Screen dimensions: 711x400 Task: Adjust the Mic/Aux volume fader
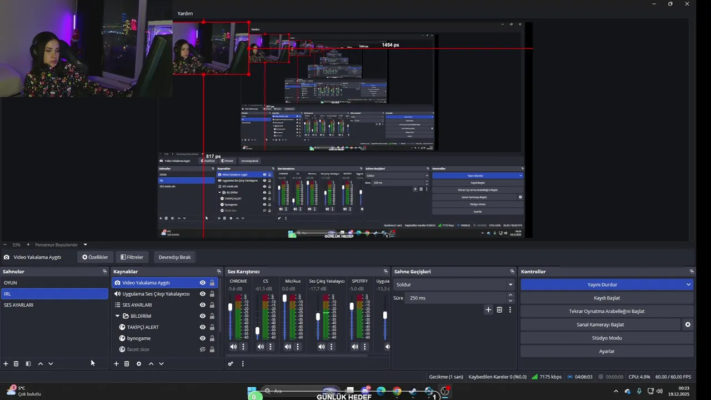pyautogui.click(x=285, y=298)
